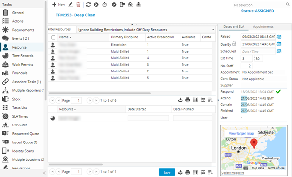Switch to the Appointments tab
This screenshot has width=292, height=177.
[263, 27]
